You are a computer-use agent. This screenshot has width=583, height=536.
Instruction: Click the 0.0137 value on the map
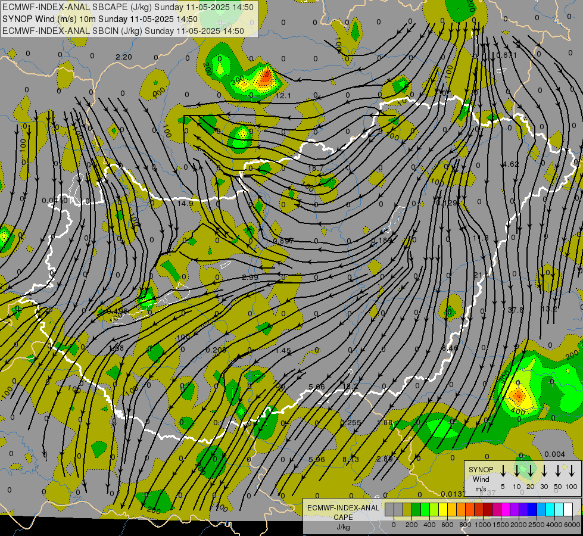[454, 494]
